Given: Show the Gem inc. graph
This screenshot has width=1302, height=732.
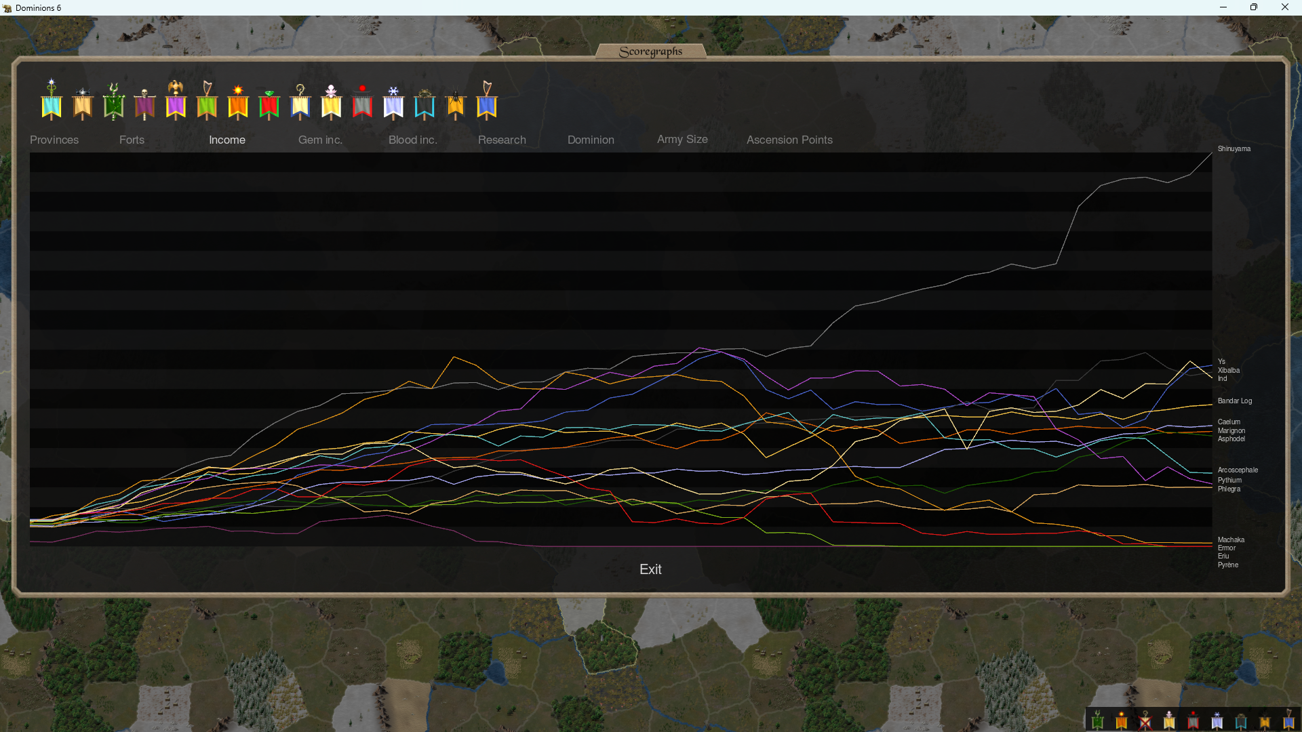Looking at the screenshot, I should (320, 140).
